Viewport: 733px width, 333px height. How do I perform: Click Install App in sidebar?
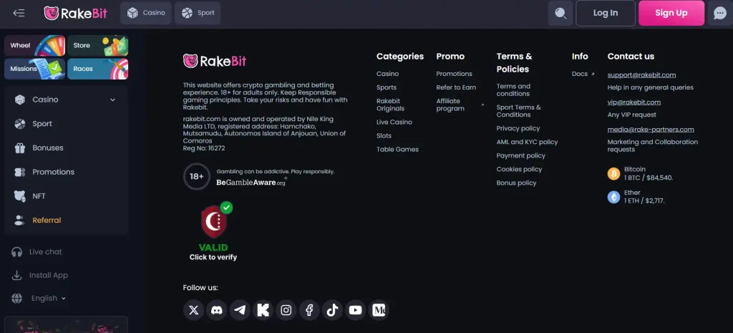(x=40, y=275)
